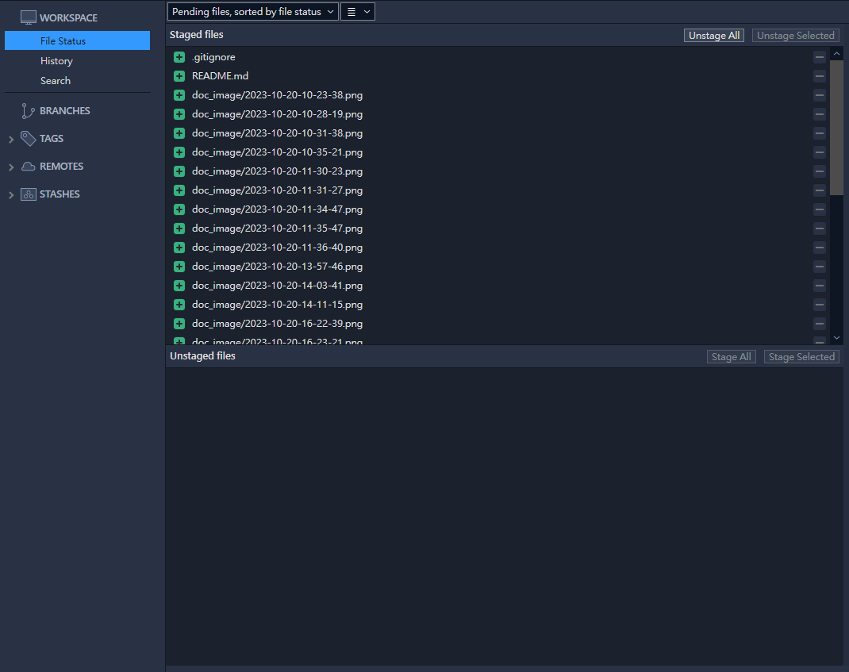The image size is (849, 672).
Task: Open the Search view
Action: pyautogui.click(x=56, y=81)
